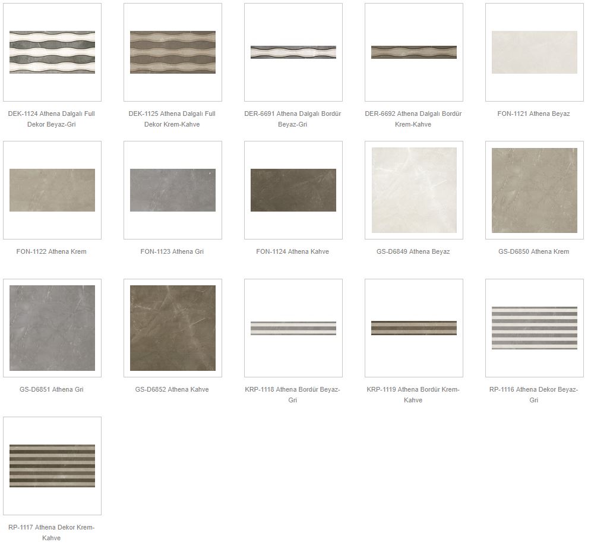Screen dimensions: 591x545
Task: Open KRP-1118 striped border white-grey image
Action: (x=293, y=328)
